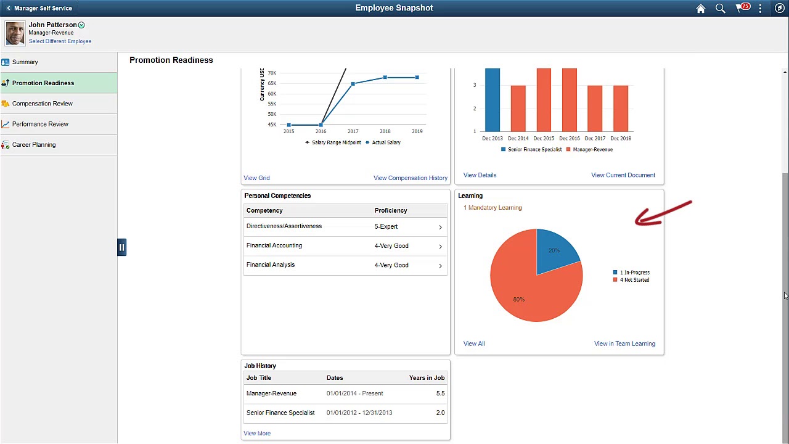
Task: Expand Directiveness/Assertiveness competency row chevron
Action: [440, 227]
